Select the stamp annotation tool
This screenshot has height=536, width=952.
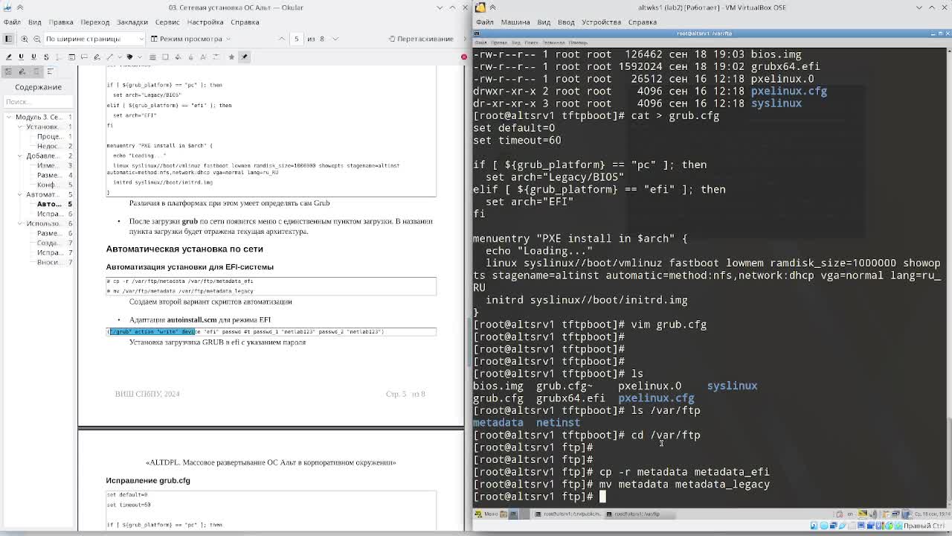(129, 57)
